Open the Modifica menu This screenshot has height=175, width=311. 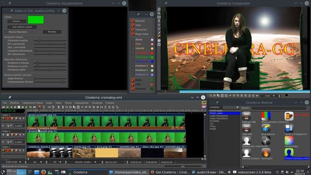(x=15, y=103)
